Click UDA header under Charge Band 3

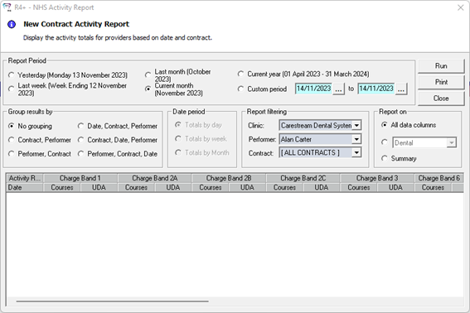[x=395, y=187]
